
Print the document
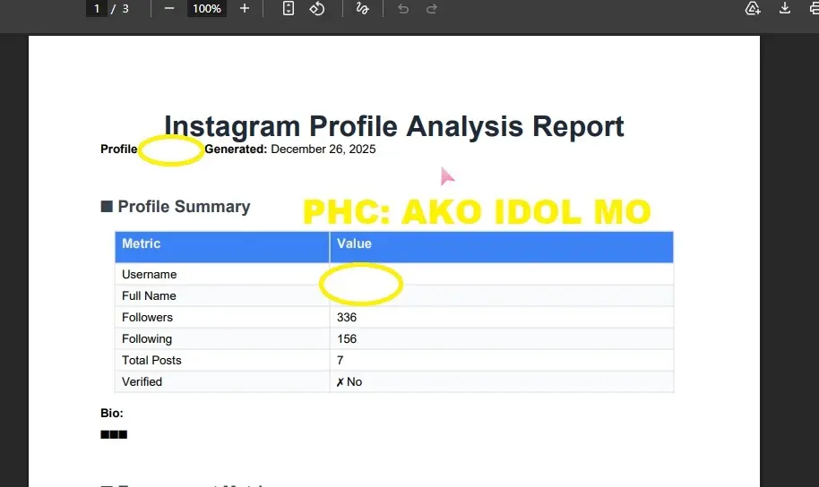tap(814, 8)
